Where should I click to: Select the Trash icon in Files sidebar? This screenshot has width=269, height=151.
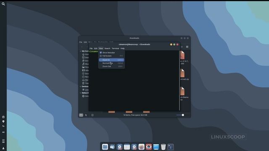click(x=83, y=83)
